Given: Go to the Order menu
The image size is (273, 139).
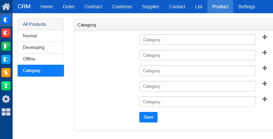Looking at the screenshot, I should pos(69,7).
